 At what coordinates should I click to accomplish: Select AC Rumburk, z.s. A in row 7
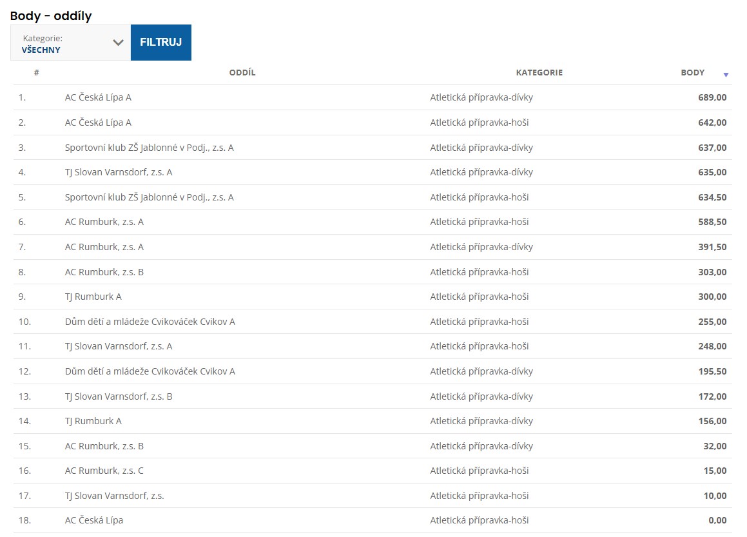pos(104,247)
